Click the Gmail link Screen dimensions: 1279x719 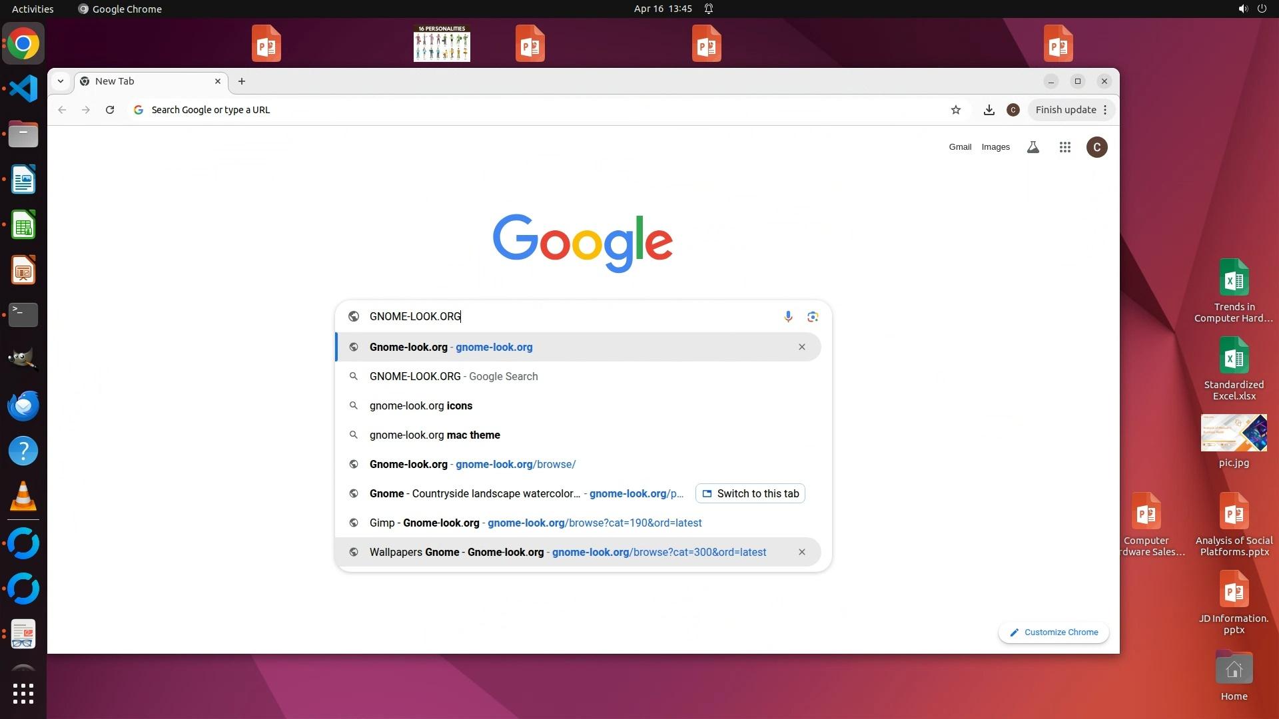[960, 147]
